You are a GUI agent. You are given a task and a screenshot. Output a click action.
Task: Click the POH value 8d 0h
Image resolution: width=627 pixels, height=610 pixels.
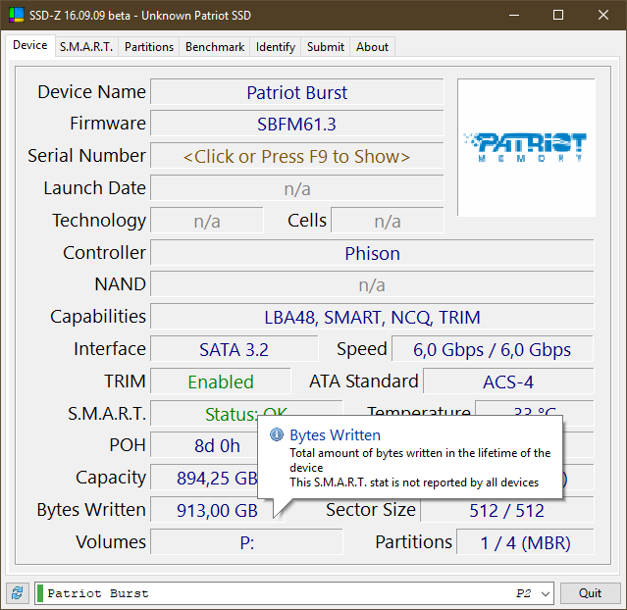point(204,445)
